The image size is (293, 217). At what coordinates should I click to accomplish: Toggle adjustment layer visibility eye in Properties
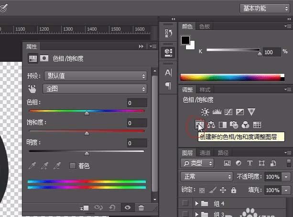coord(127,207)
